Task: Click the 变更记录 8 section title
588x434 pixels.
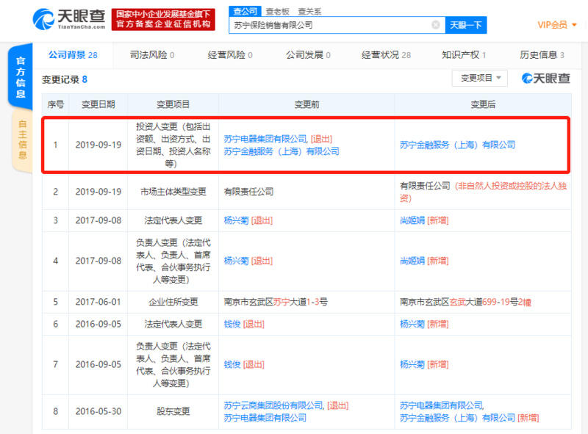Action: (65, 79)
